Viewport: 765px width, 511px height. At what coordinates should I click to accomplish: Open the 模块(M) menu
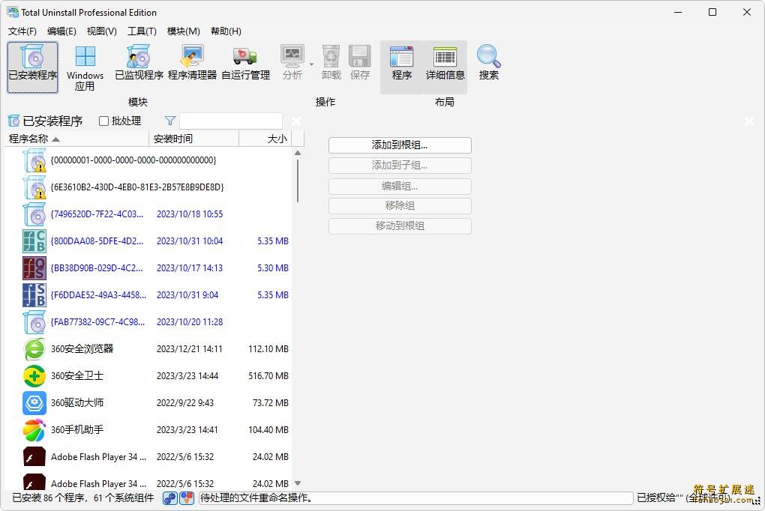[184, 31]
